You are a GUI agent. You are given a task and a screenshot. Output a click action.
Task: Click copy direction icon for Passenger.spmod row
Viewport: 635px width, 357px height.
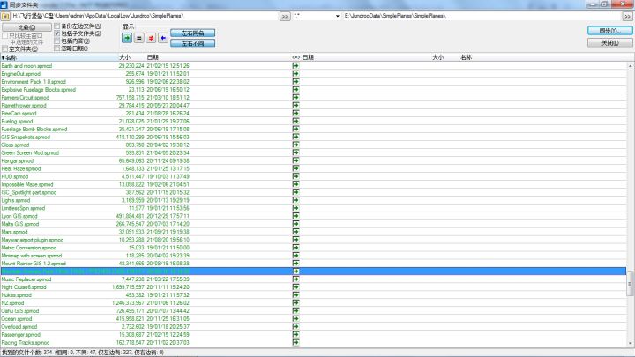(x=295, y=335)
